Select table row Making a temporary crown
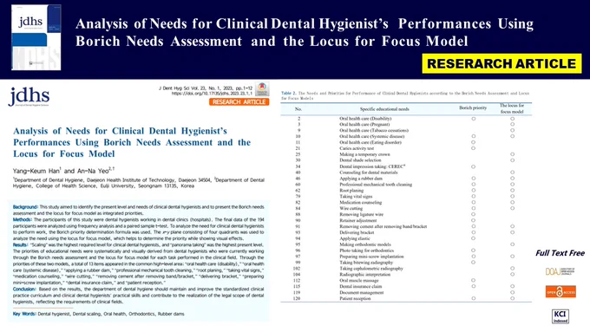This screenshot has height=332, width=590. [406, 154]
